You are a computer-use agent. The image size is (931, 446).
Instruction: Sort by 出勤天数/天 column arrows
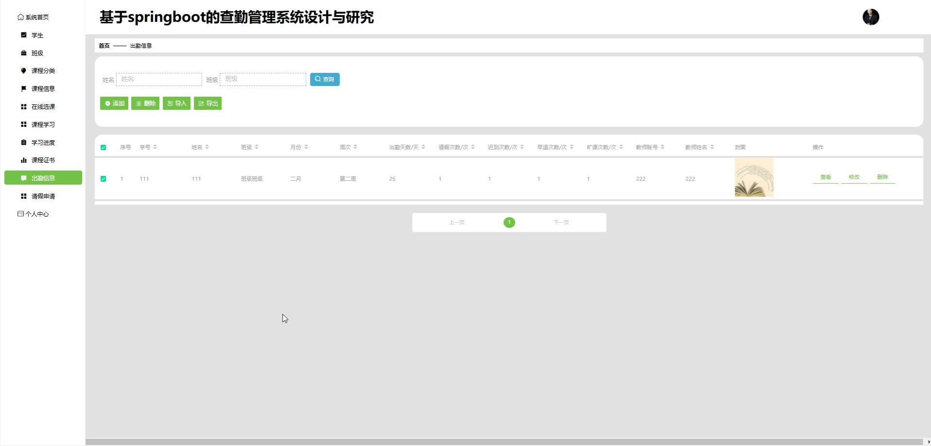(423, 147)
